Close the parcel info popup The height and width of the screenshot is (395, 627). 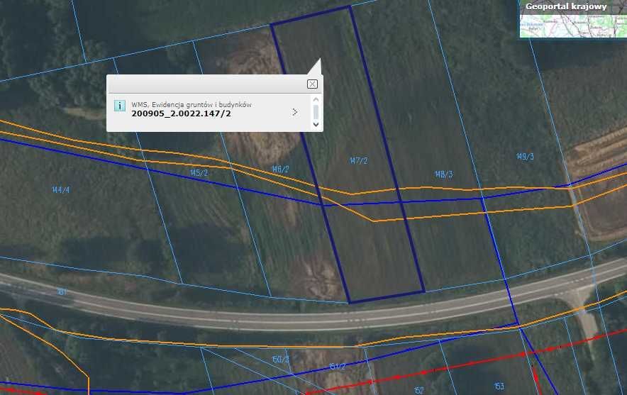point(312,84)
